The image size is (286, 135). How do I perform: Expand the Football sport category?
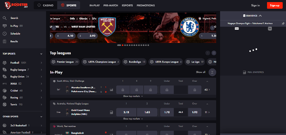click(41, 63)
